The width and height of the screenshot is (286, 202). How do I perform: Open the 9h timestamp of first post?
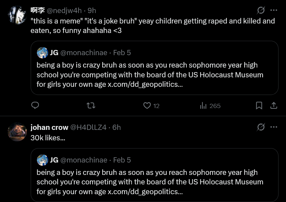(92, 11)
